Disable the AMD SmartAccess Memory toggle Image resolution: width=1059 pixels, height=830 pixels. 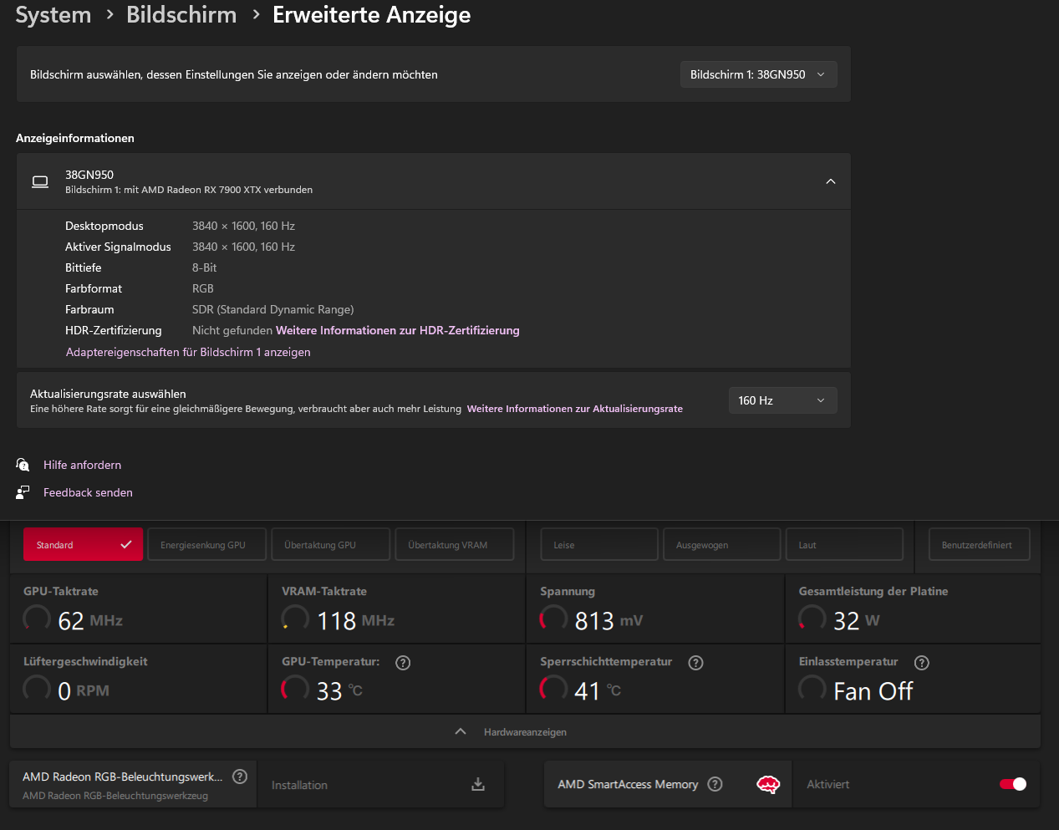[x=1013, y=784]
